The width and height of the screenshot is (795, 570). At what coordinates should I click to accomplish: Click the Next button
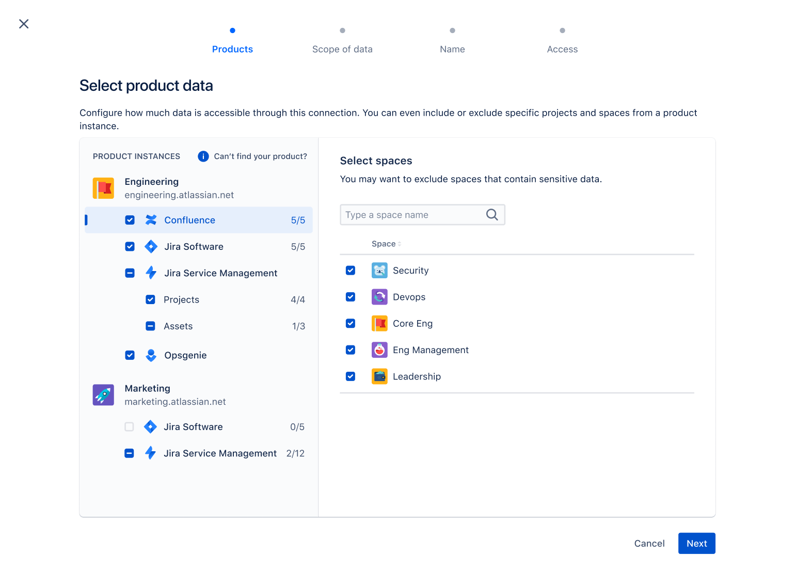pyautogui.click(x=696, y=543)
